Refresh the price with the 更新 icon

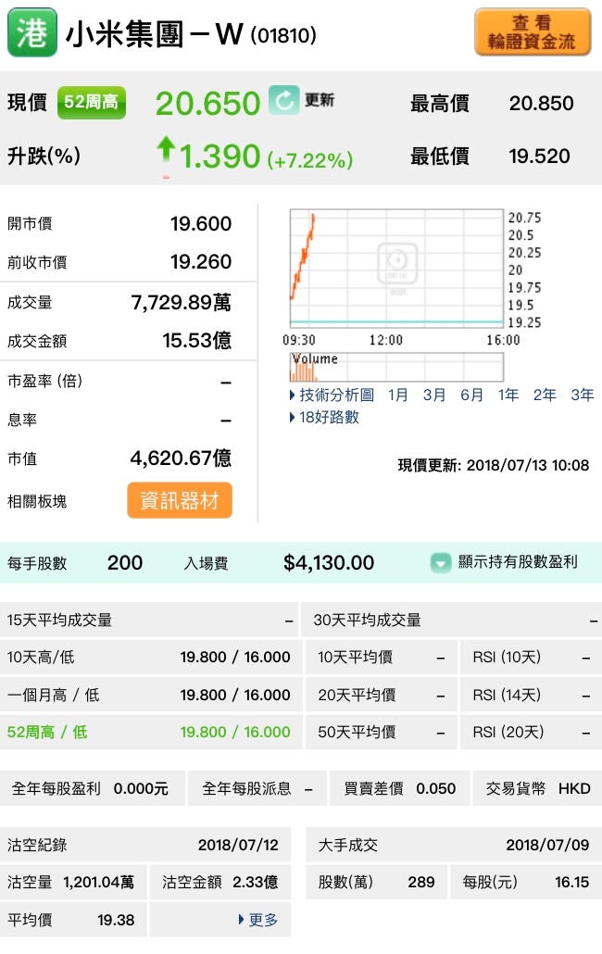[x=284, y=100]
